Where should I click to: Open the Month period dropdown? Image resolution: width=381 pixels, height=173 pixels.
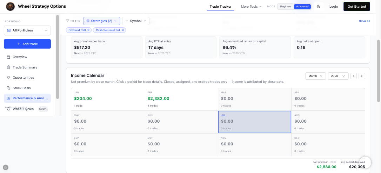coord(315,76)
